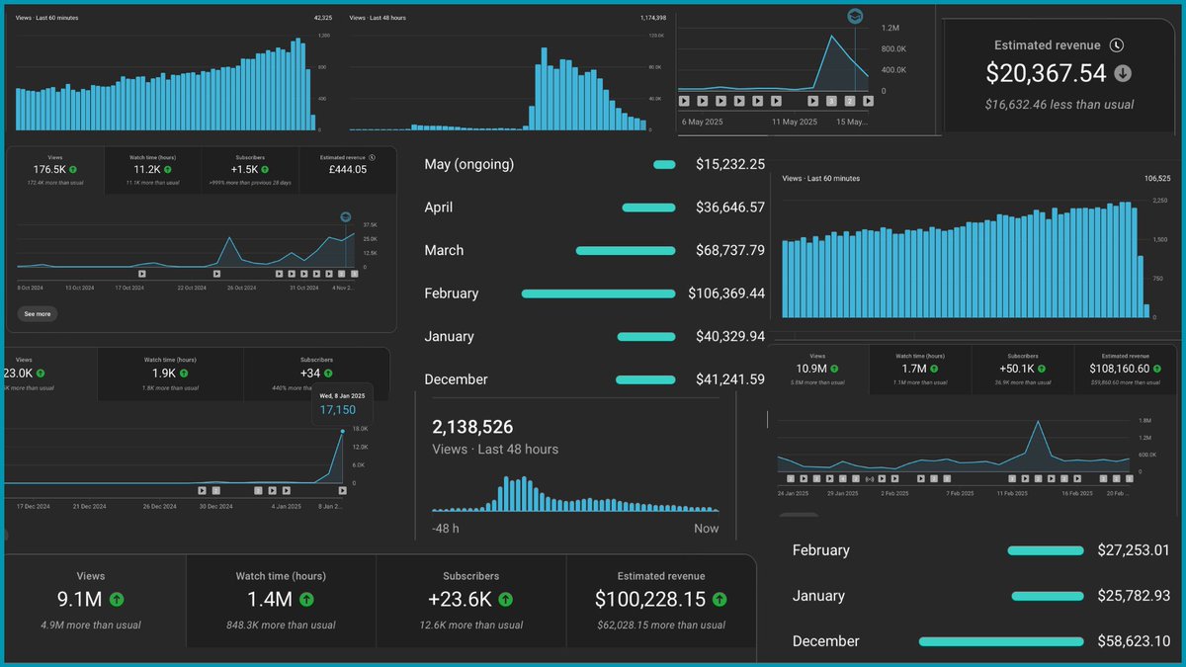This screenshot has height=667, width=1186.
Task: Click the green up arrow next to 1.4M watch time
Action: pyautogui.click(x=306, y=599)
